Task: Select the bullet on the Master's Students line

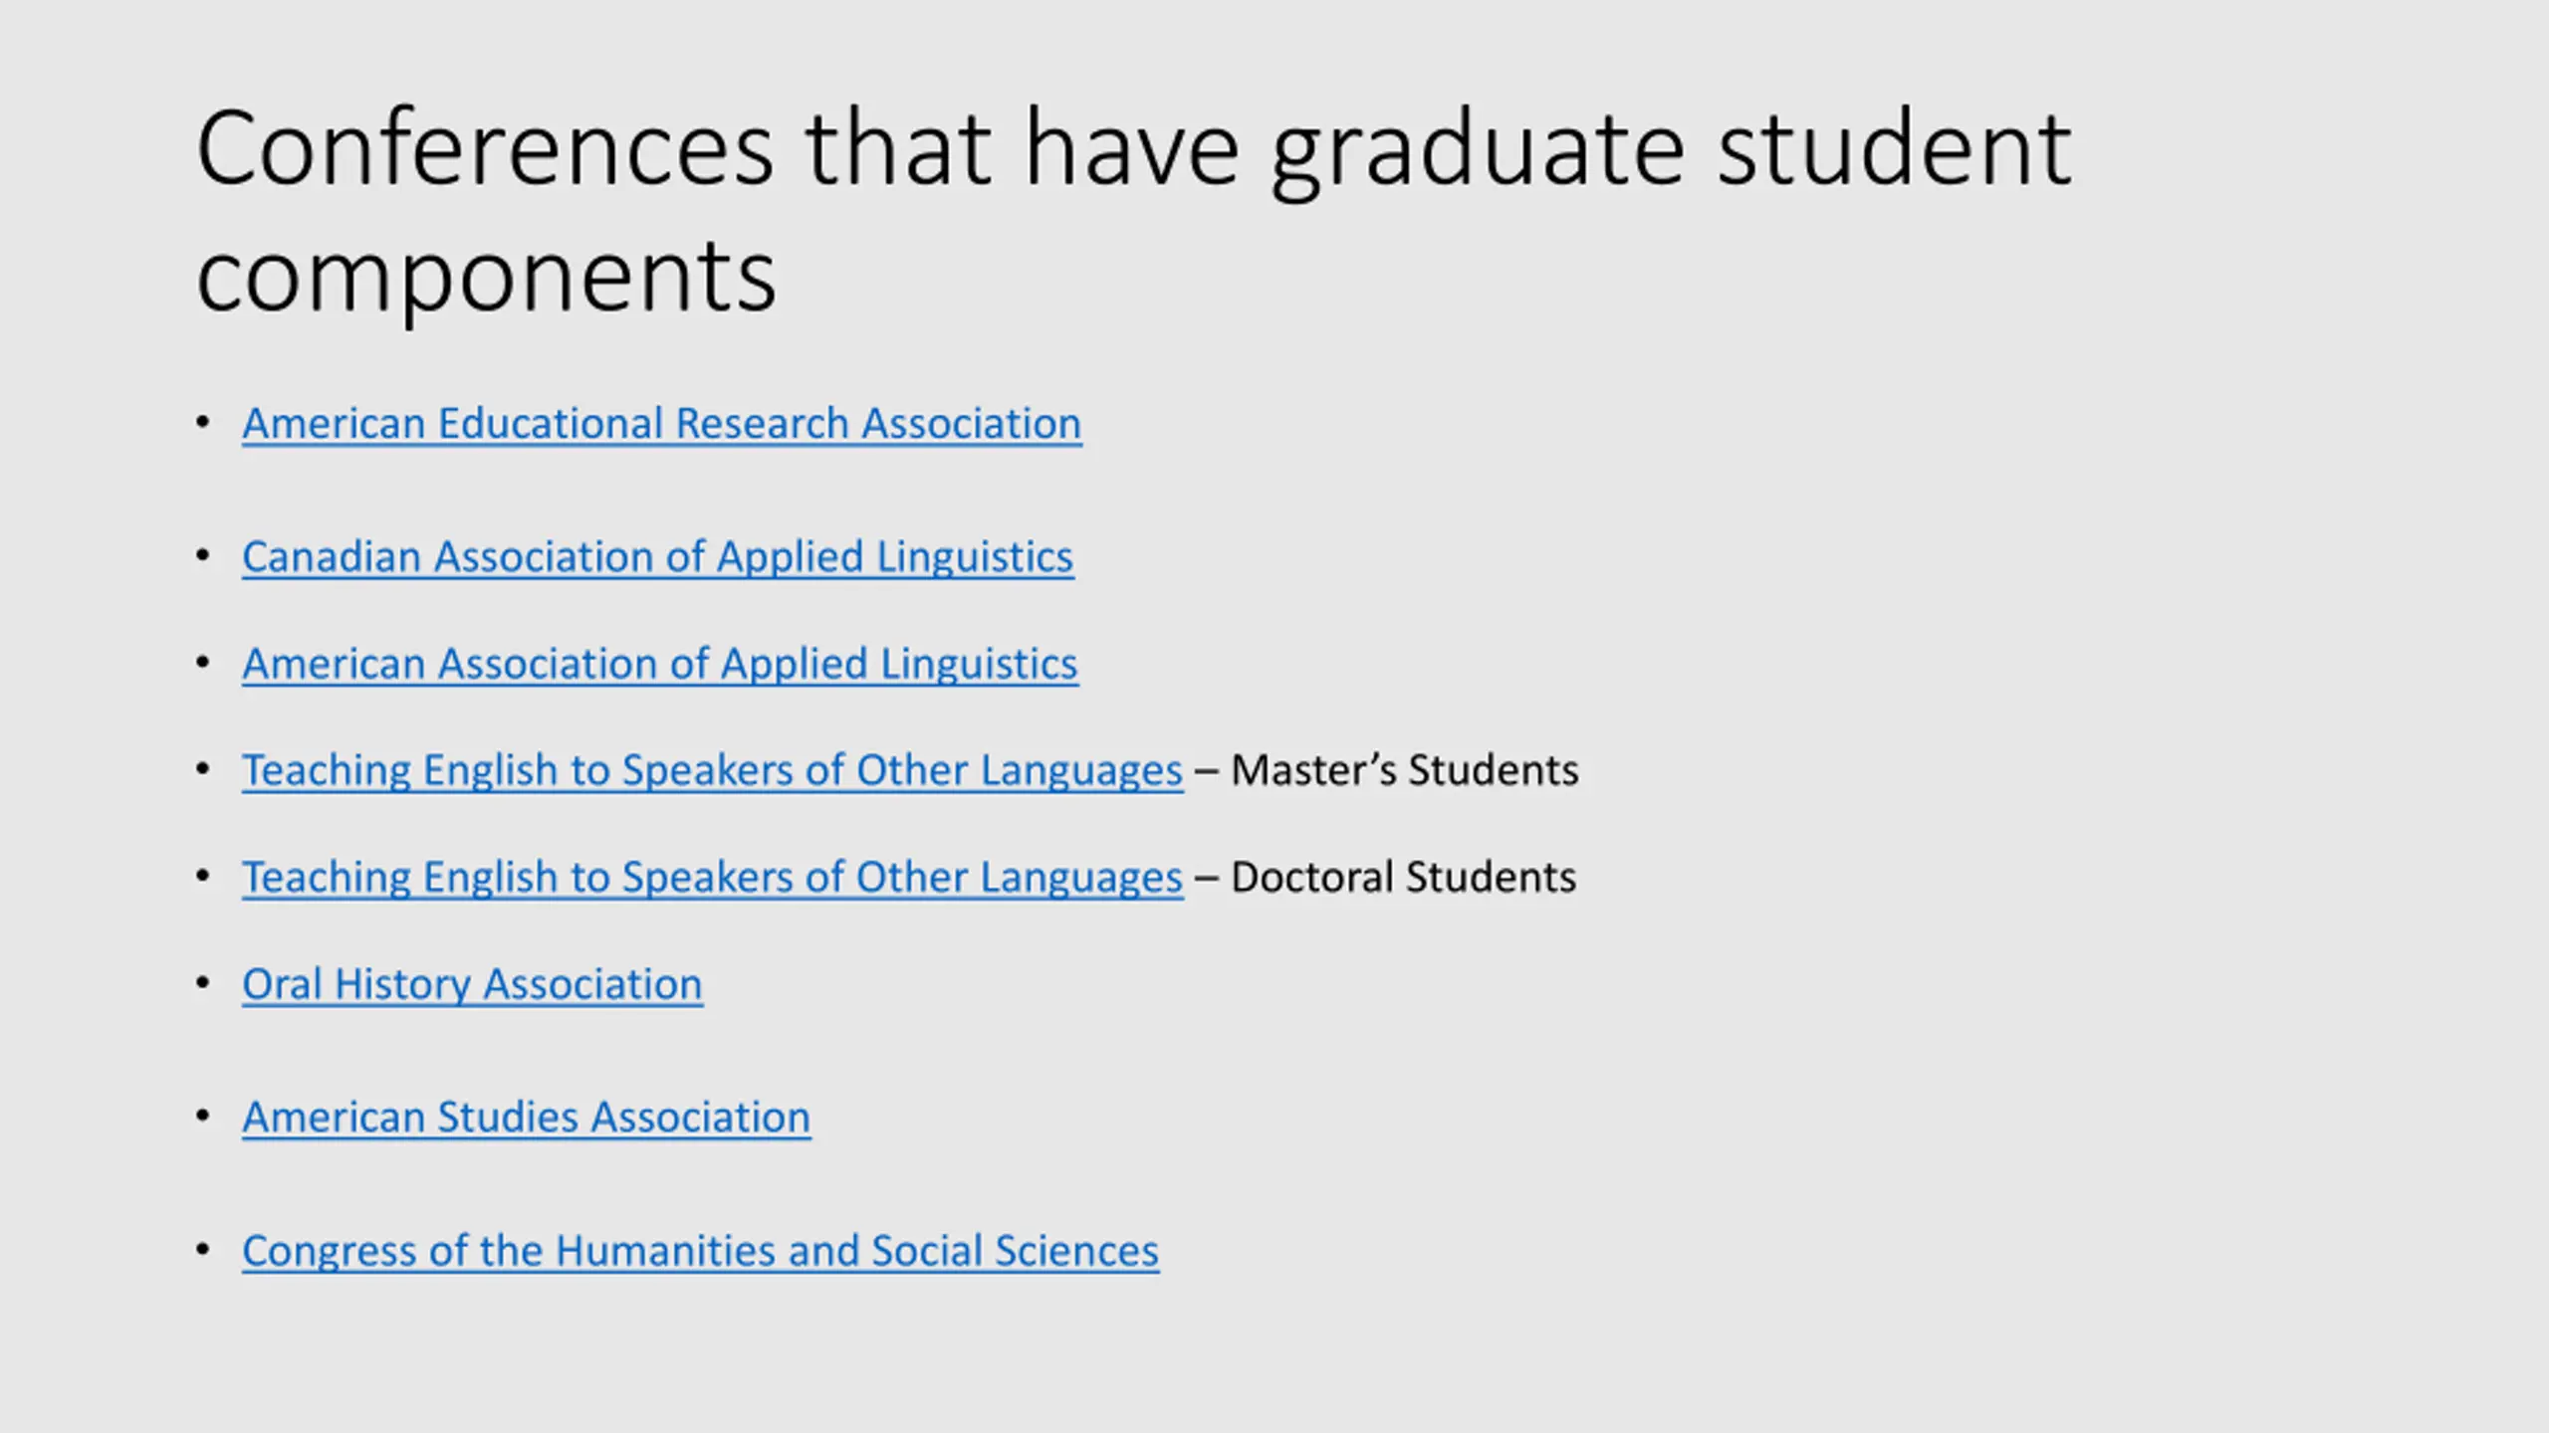Action: pos(203,768)
